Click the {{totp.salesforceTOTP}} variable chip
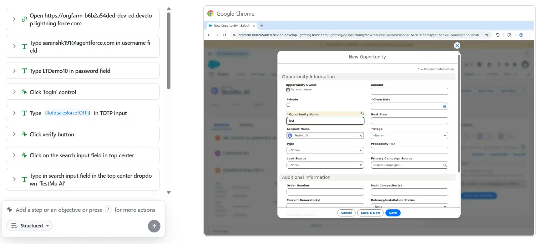This screenshot has height=244, width=552. tap(68, 113)
